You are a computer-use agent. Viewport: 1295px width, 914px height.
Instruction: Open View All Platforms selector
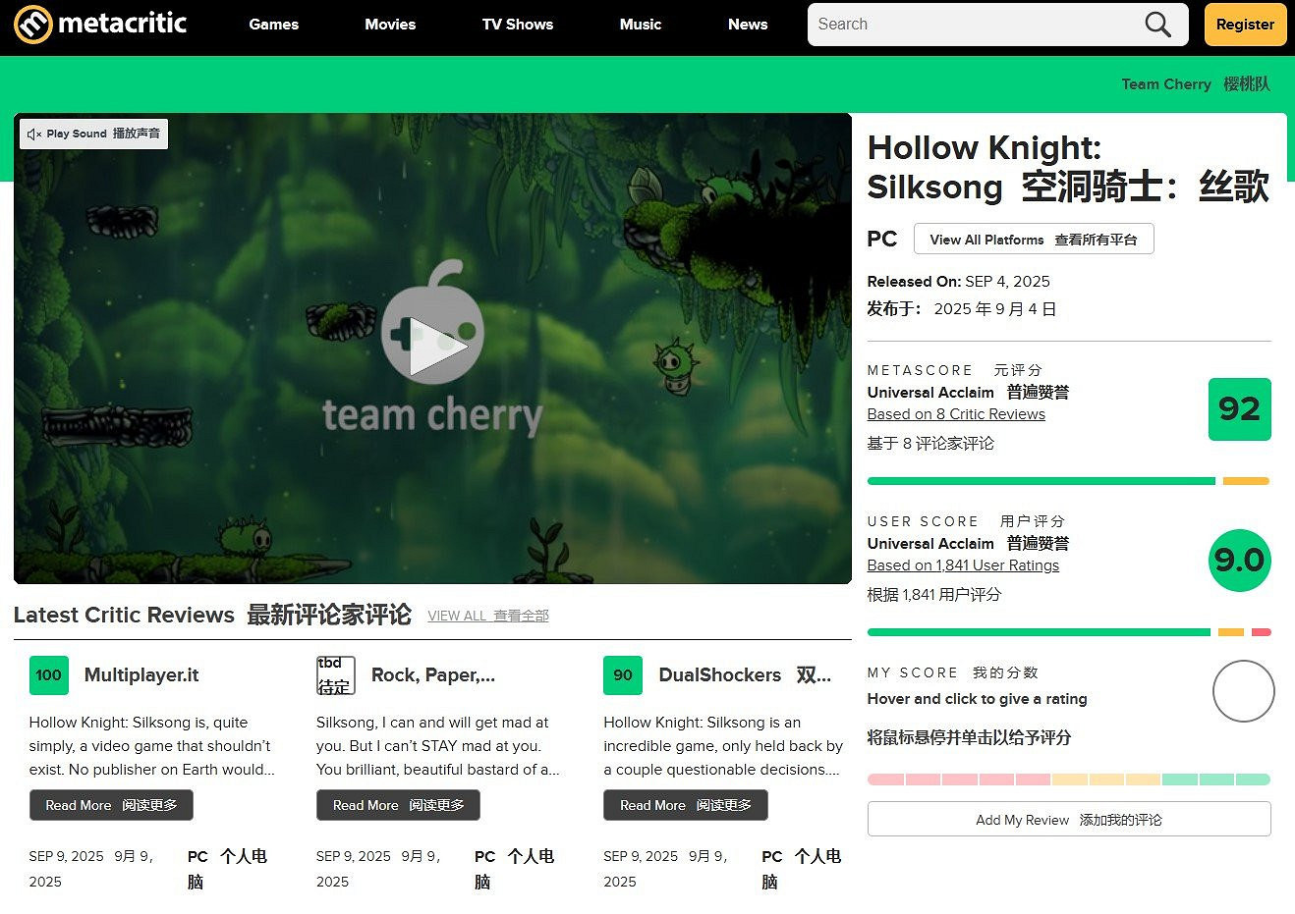tap(1033, 239)
